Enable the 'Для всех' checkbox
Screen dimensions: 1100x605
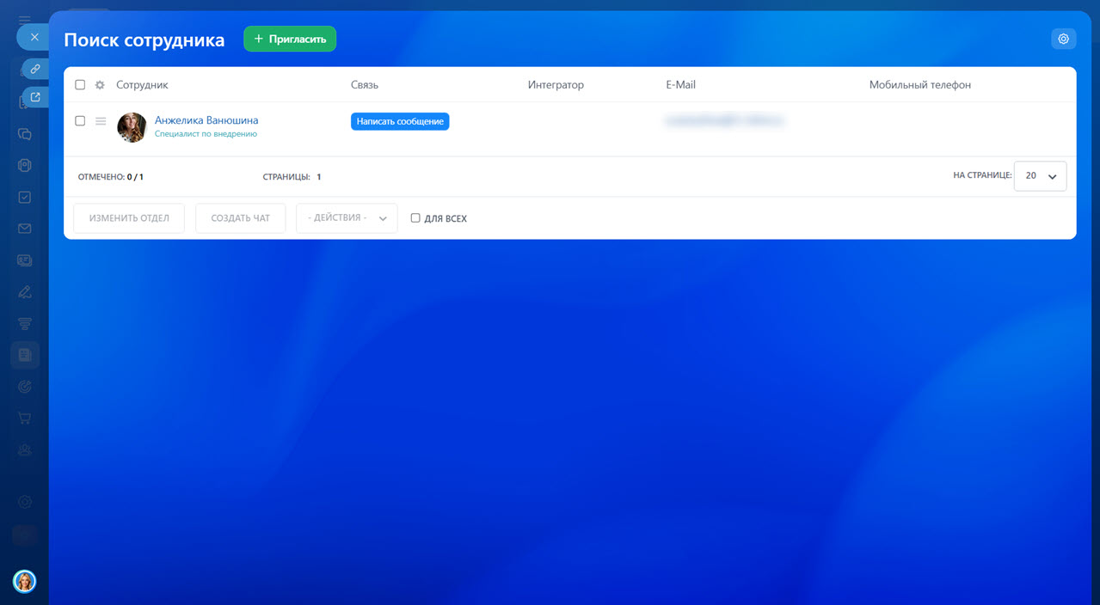[415, 218]
